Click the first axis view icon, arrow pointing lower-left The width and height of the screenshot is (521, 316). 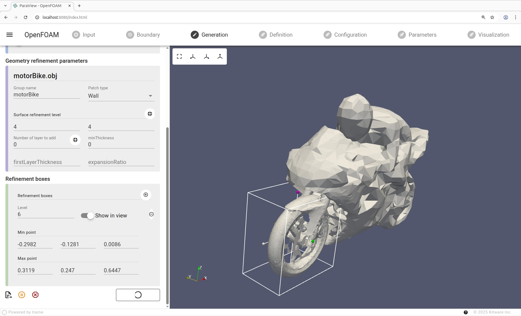coord(193,56)
